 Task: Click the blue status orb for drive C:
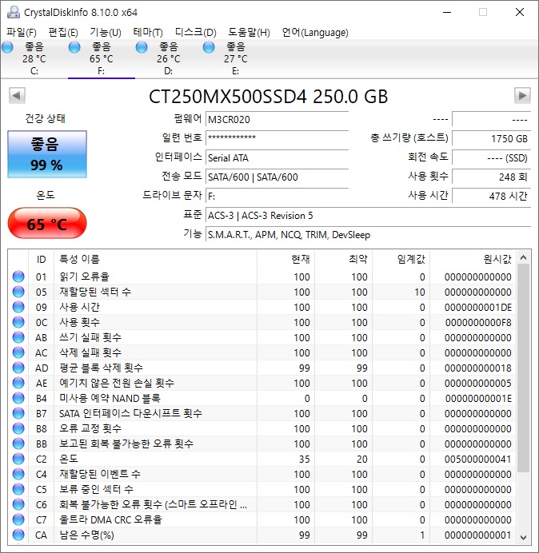(7, 47)
